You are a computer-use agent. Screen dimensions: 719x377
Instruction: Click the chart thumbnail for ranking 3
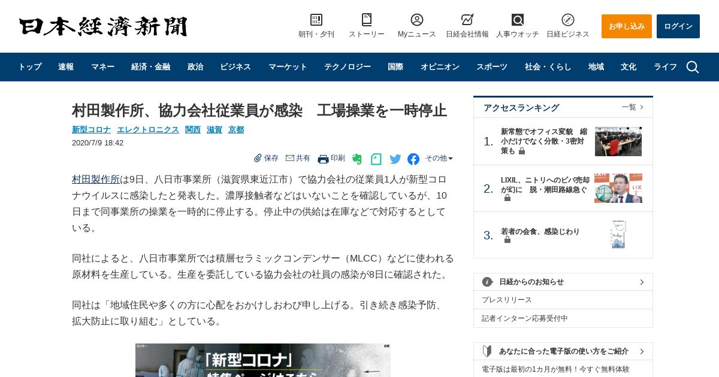click(618, 235)
